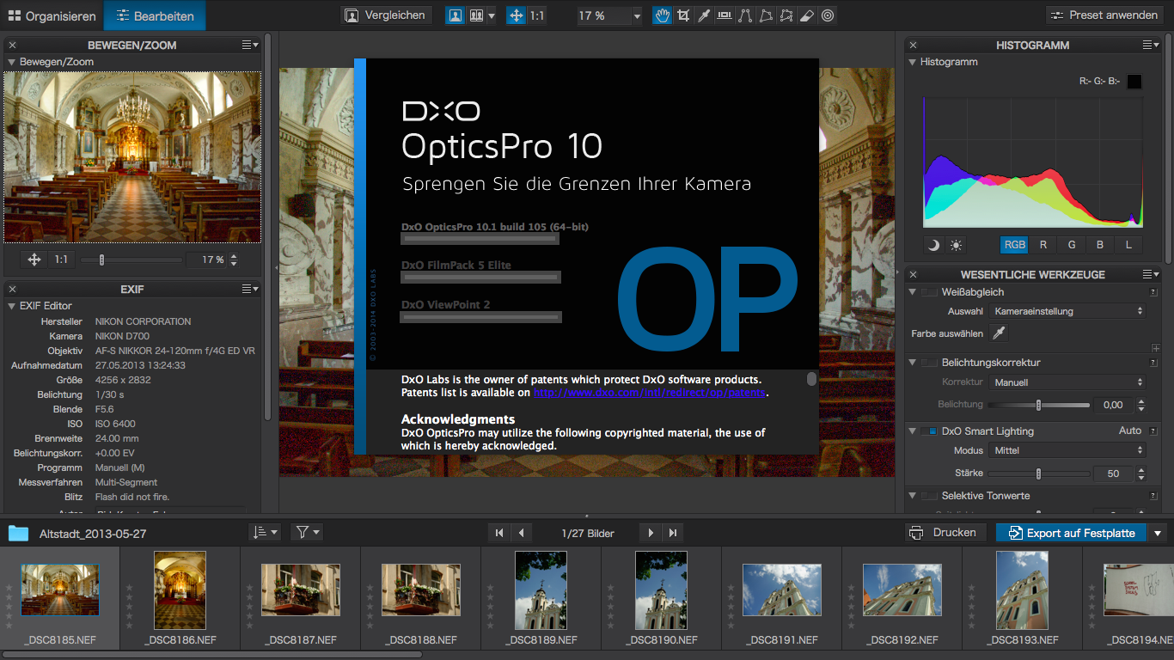
Task: Go to next image arrow
Action: (x=651, y=533)
